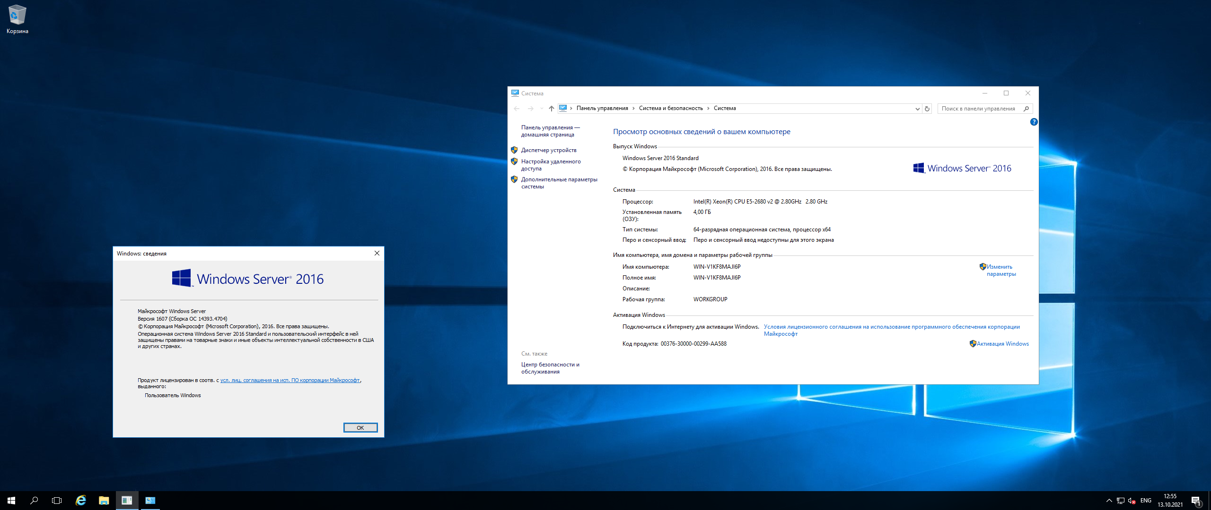Open Дополнительные параметры системы link

pyautogui.click(x=559, y=183)
